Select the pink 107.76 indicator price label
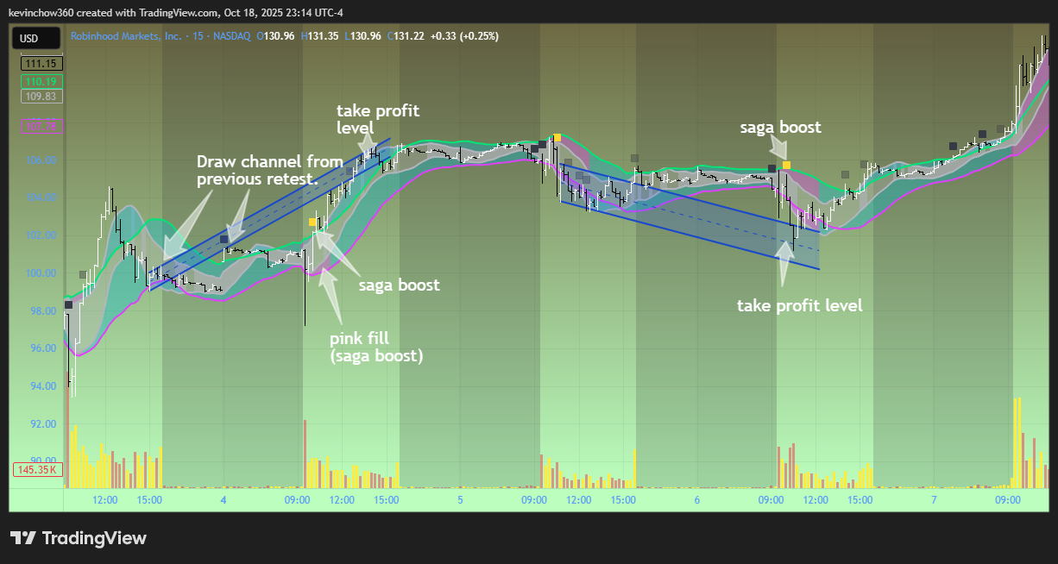The width and height of the screenshot is (1058, 564). pyautogui.click(x=41, y=127)
